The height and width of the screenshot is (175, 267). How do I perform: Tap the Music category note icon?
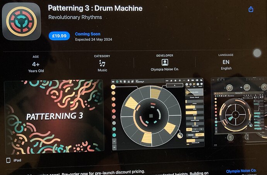102,63
